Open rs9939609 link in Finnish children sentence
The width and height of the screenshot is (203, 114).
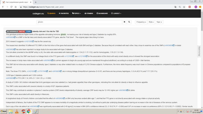coord(59,98)
